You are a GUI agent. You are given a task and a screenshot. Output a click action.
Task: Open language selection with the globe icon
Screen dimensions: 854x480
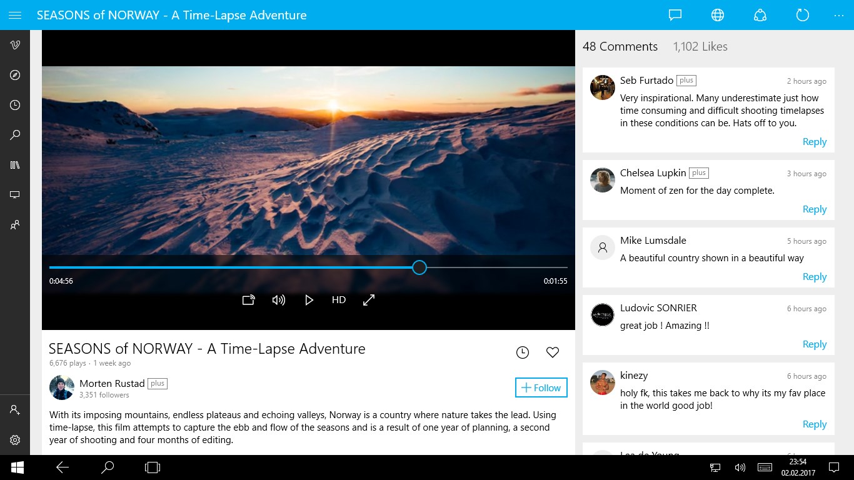[717, 14]
